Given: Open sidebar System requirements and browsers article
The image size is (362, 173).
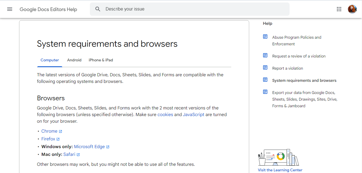Looking at the screenshot, I should (x=304, y=80).
